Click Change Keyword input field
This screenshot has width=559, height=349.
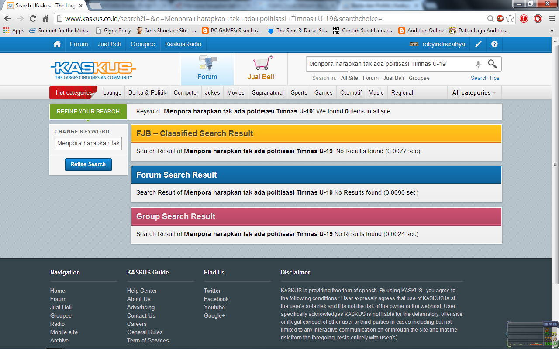pos(88,144)
